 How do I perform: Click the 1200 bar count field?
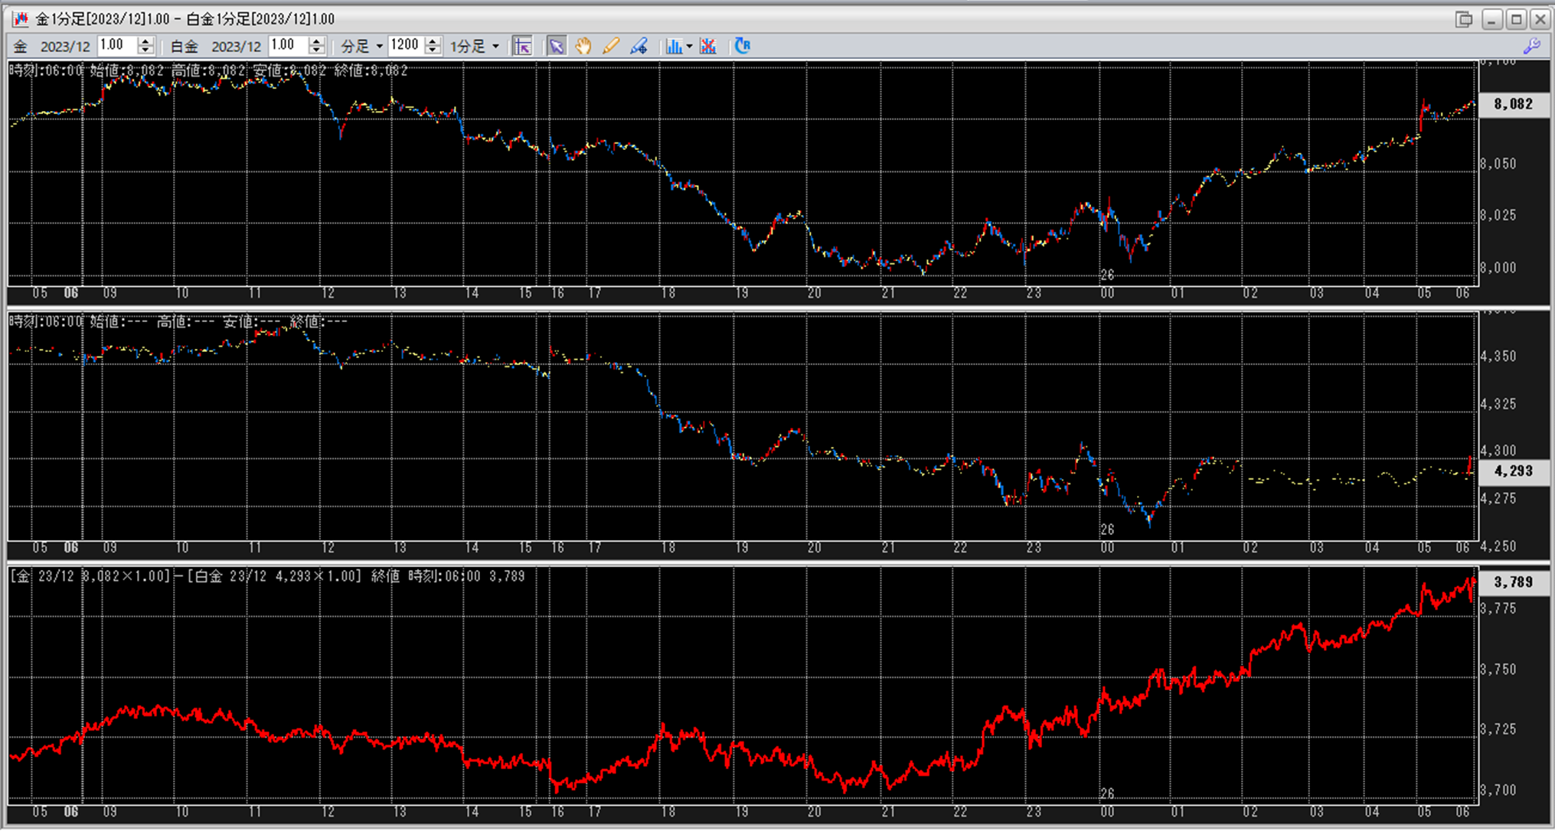click(x=405, y=45)
